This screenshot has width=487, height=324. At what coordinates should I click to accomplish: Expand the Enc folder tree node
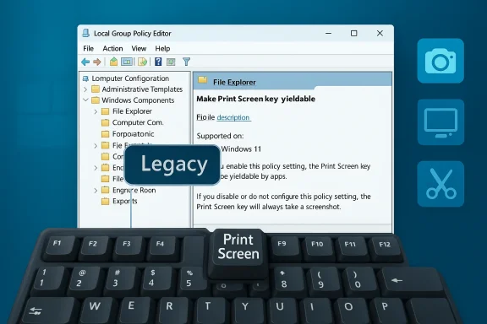pos(96,168)
